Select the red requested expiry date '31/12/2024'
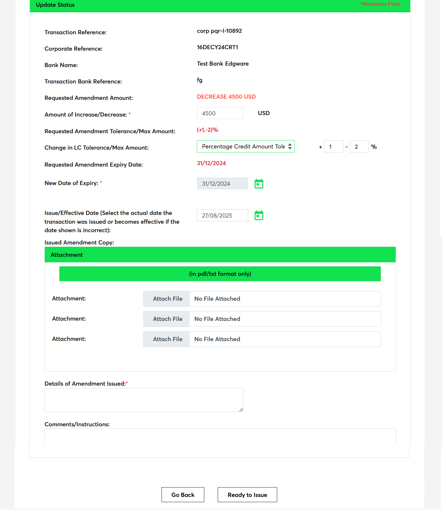This screenshot has width=446, height=520. point(211,163)
